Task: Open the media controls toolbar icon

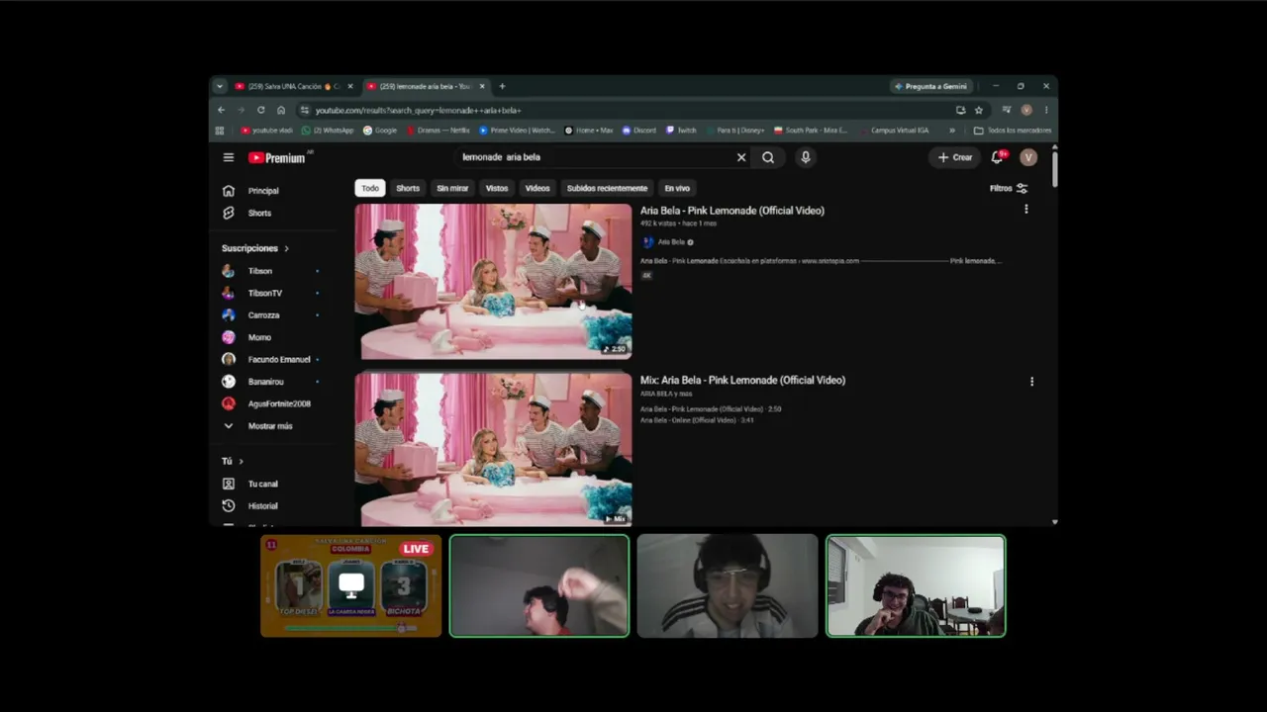Action: pos(1007,110)
